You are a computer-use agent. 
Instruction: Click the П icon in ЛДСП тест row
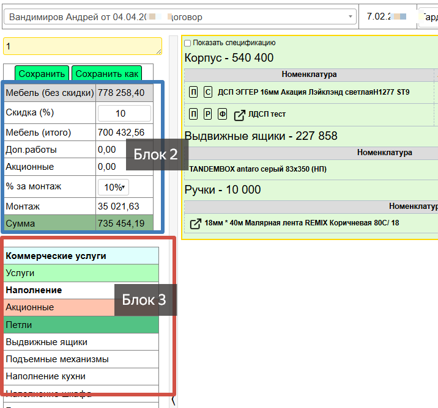[193, 114]
